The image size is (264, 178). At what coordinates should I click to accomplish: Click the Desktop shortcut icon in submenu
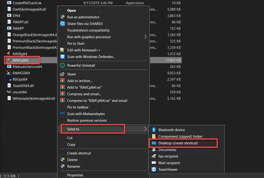(x=154, y=143)
